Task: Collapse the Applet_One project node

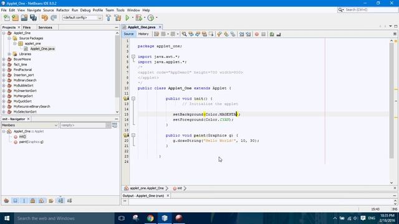Action: click(4, 33)
